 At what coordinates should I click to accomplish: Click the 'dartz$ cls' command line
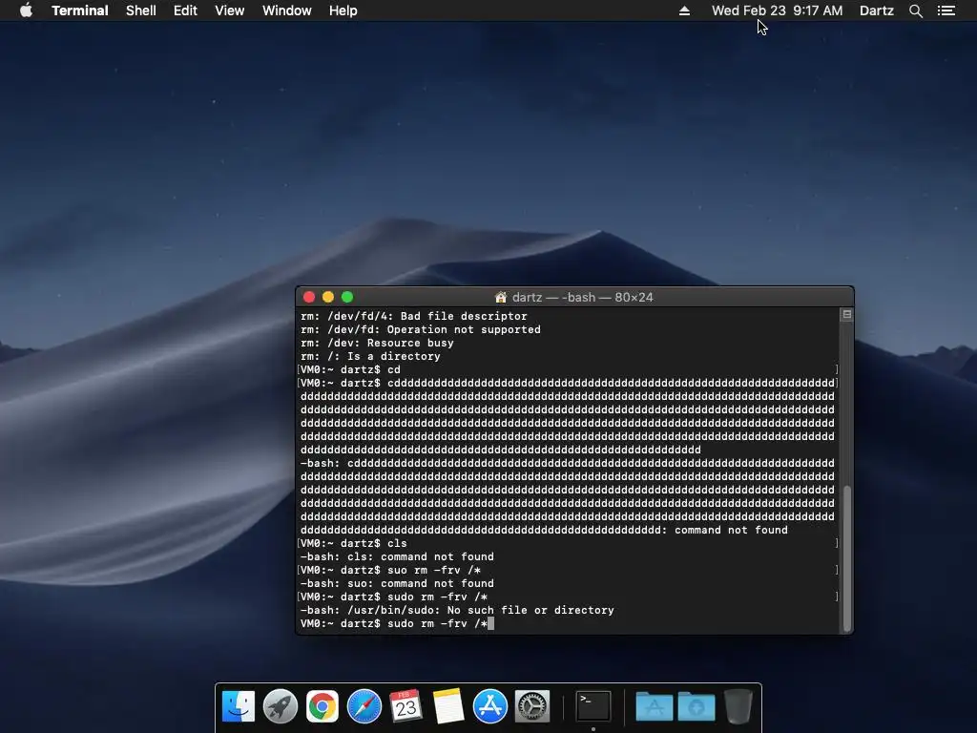[353, 543]
